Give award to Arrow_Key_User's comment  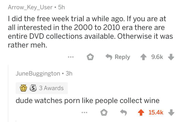pos(90,57)
